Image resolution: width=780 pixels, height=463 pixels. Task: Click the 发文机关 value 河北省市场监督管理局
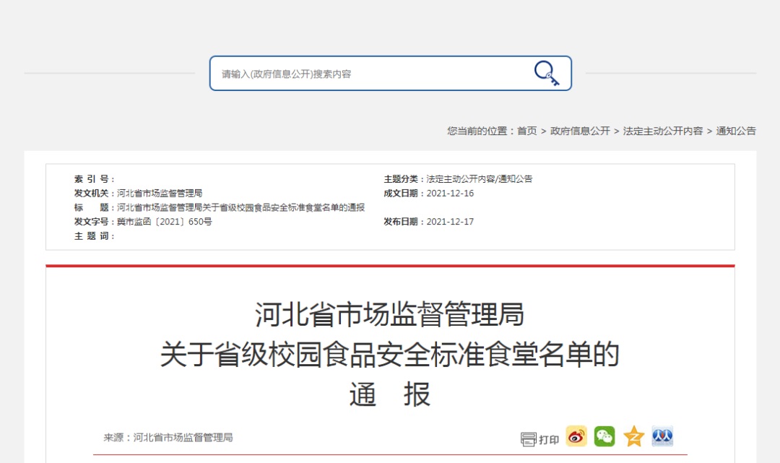tap(159, 193)
